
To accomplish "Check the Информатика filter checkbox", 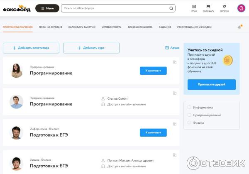I will click(x=189, y=107).
